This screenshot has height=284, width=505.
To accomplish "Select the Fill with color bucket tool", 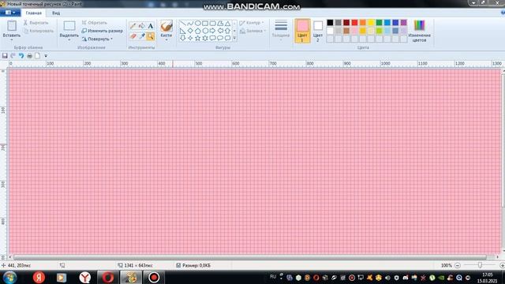I will point(142,26).
